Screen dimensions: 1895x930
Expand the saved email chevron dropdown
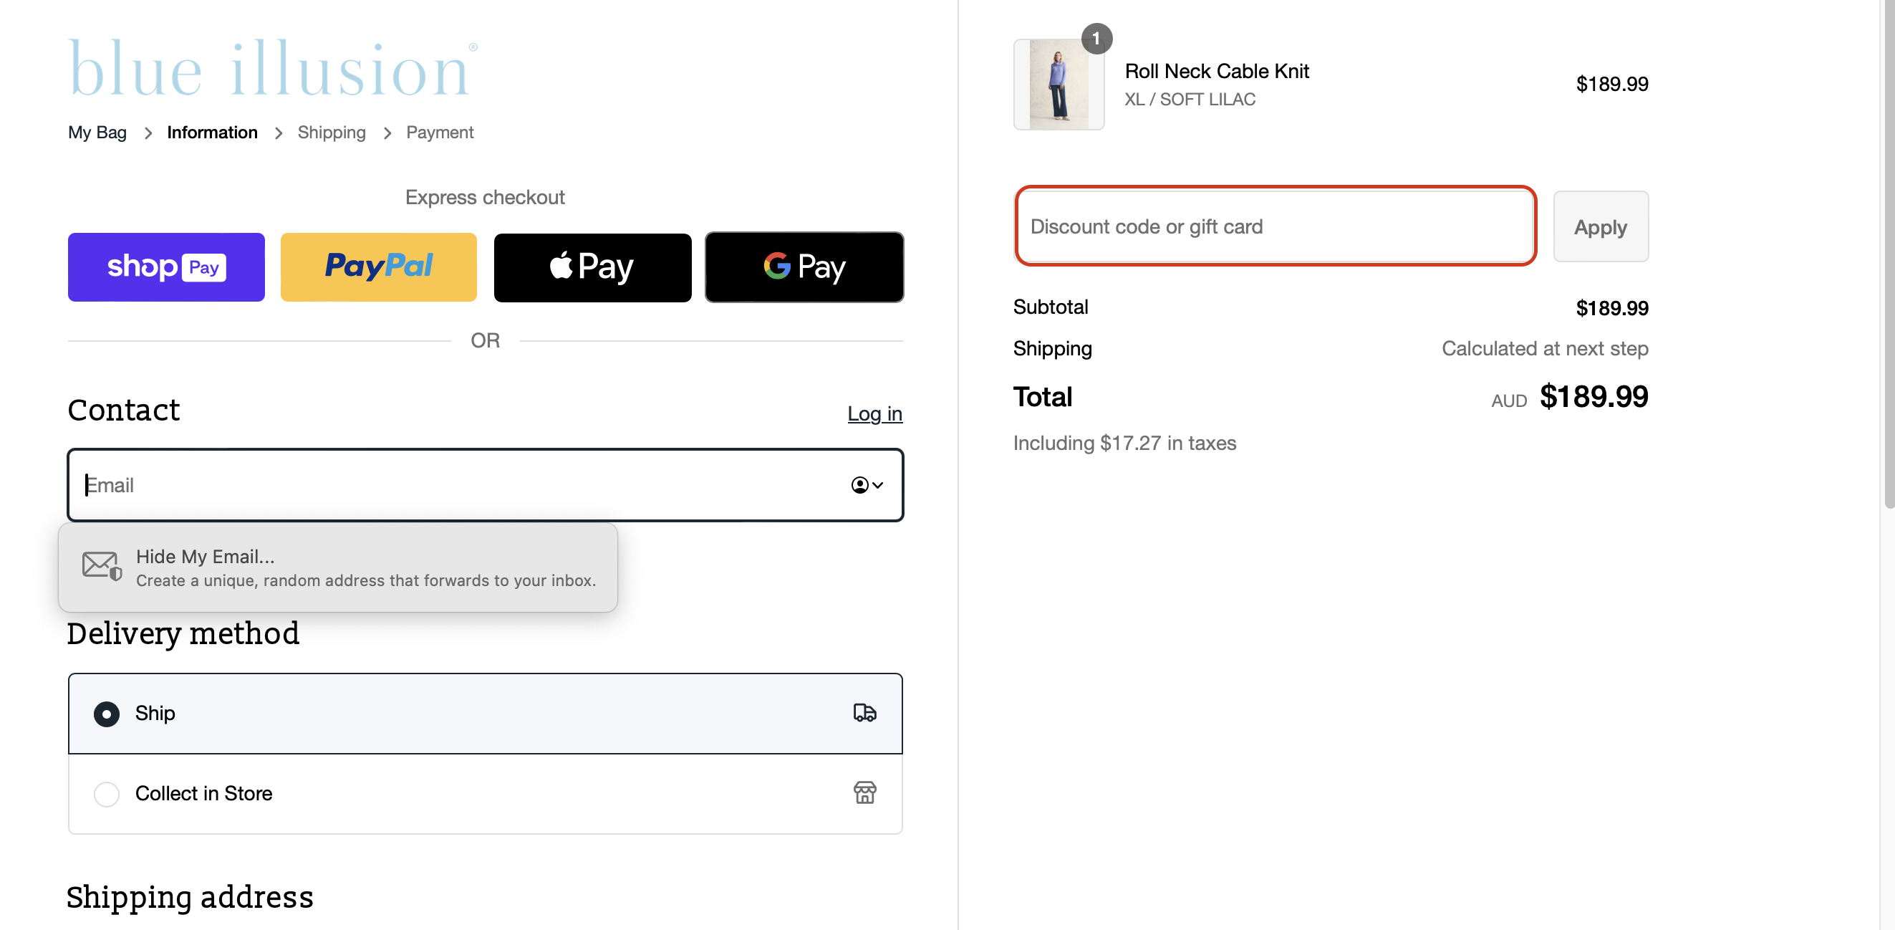877,486
